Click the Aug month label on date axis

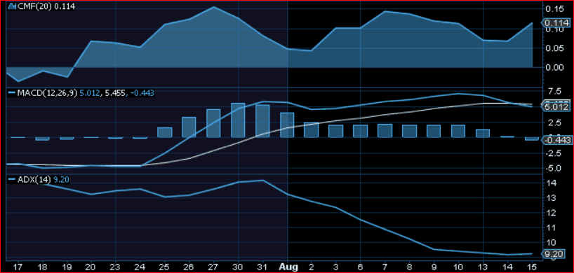pyautogui.click(x=288, y=267)
